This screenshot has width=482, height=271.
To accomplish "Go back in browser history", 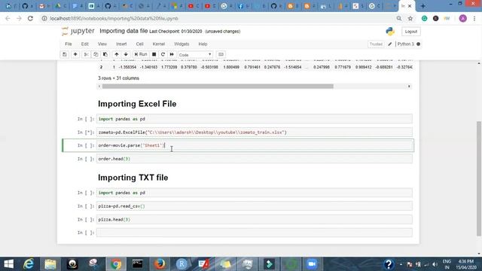I will point(8,18).
